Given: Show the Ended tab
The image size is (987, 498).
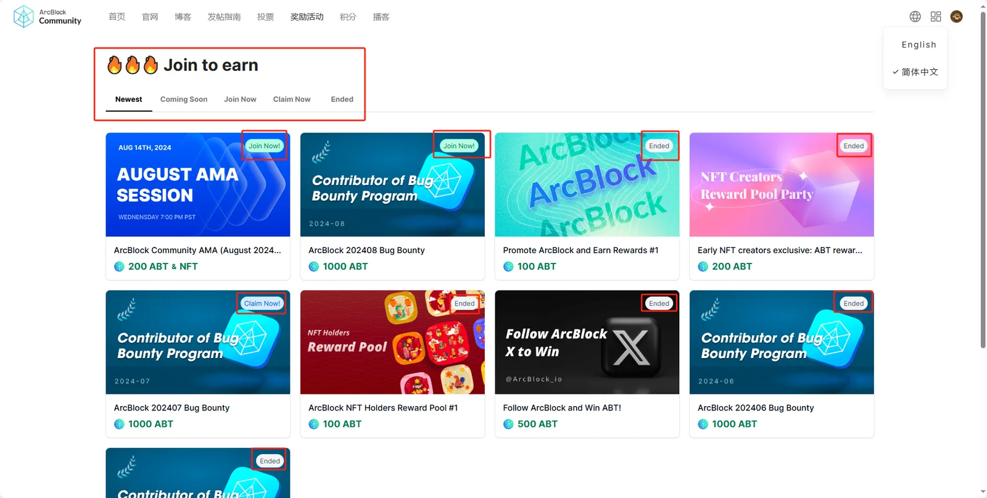Looking at the screenshot, I should point(342,99).
